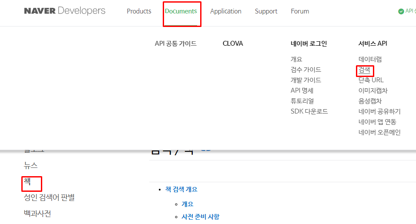
Task: Open 튜토리얼 link
Action: (302, 101)
